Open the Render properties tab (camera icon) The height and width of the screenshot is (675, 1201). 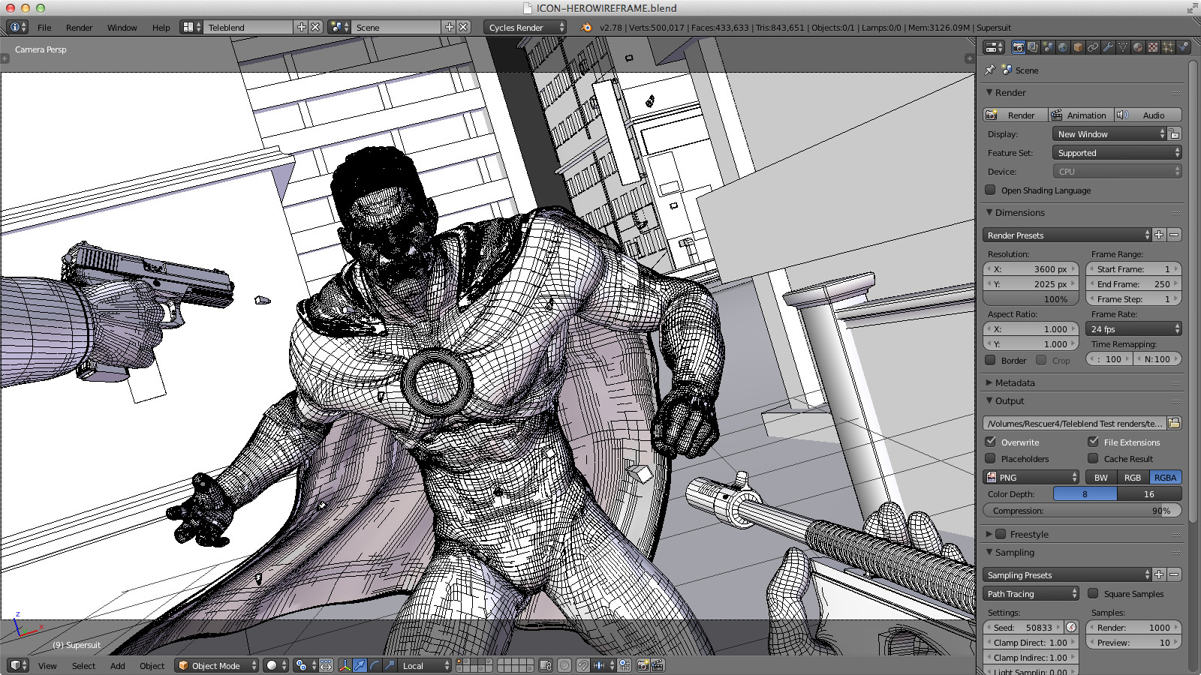[x=1018, y=47]
